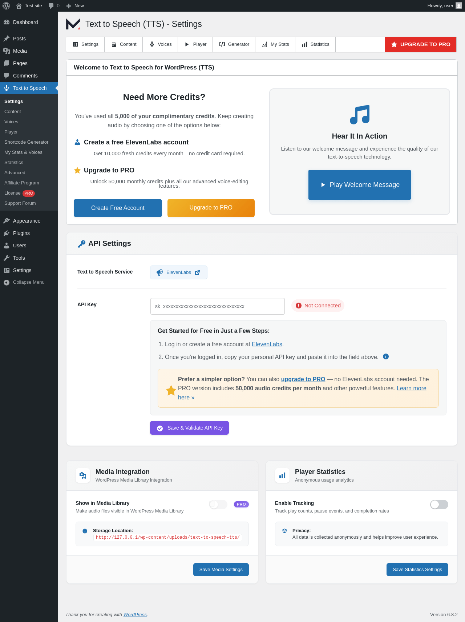Switch to the Content tab
This screenshot has height=622, width=465.
124,44
